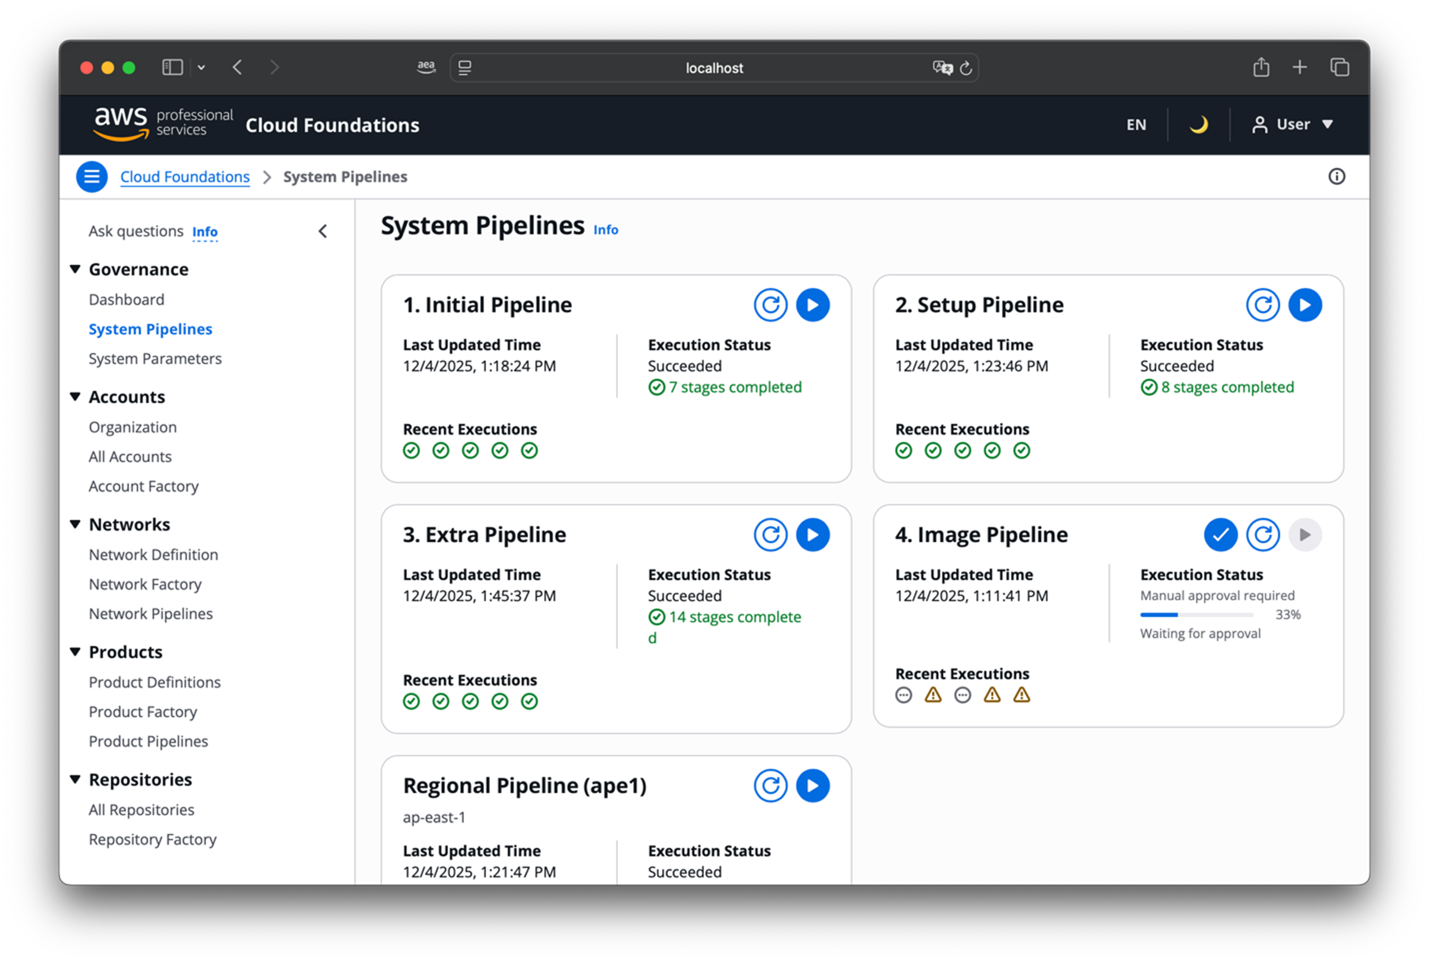Go to System Parameters in sidebar
Viewport: 1429px width, 963px height.
[x=155, y=358]
